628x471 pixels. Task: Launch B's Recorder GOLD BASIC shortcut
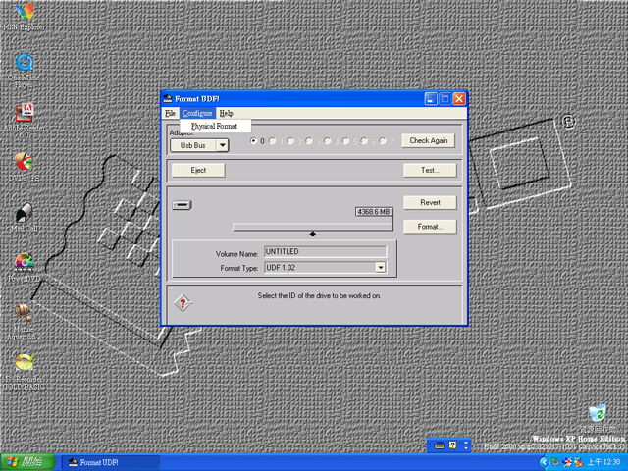[24, 372]
